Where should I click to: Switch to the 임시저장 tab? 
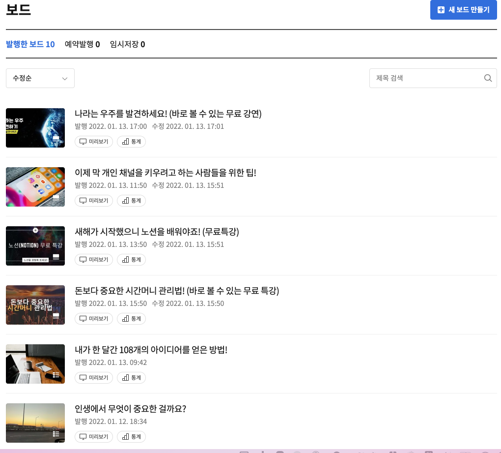127,44
